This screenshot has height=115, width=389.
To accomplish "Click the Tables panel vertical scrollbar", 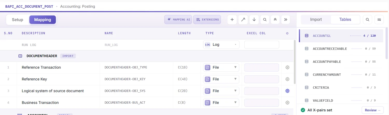I will click(x=387, y=44).
